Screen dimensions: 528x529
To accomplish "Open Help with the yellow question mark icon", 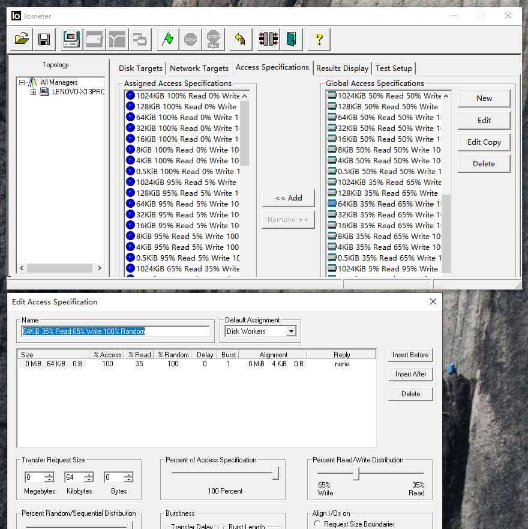I will (319, 40).
